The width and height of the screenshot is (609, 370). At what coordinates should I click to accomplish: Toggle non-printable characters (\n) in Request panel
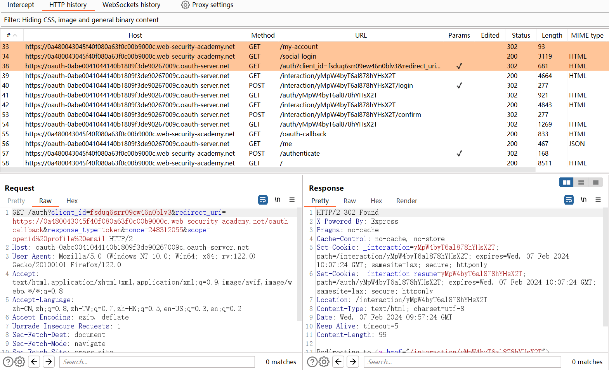point(278,200)
